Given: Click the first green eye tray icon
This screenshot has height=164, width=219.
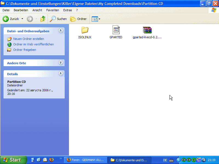Looking at the screenshot, I should click(x=184, y=160).
